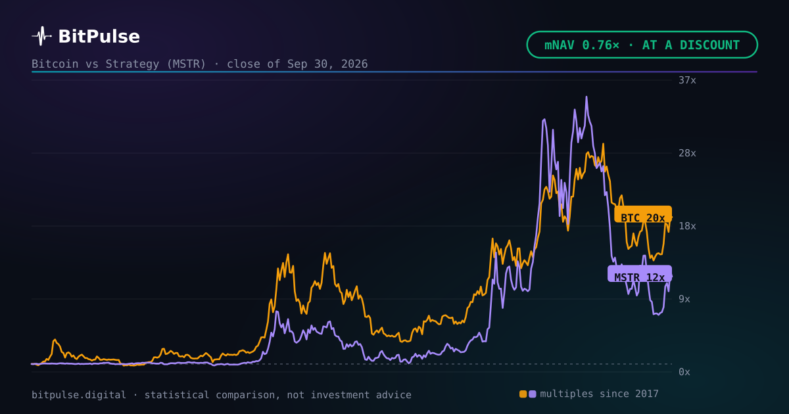Click the 9x y-axis label
Image resolution: width=789 pixels, height=414 pixels.
(x=684, y=299)
